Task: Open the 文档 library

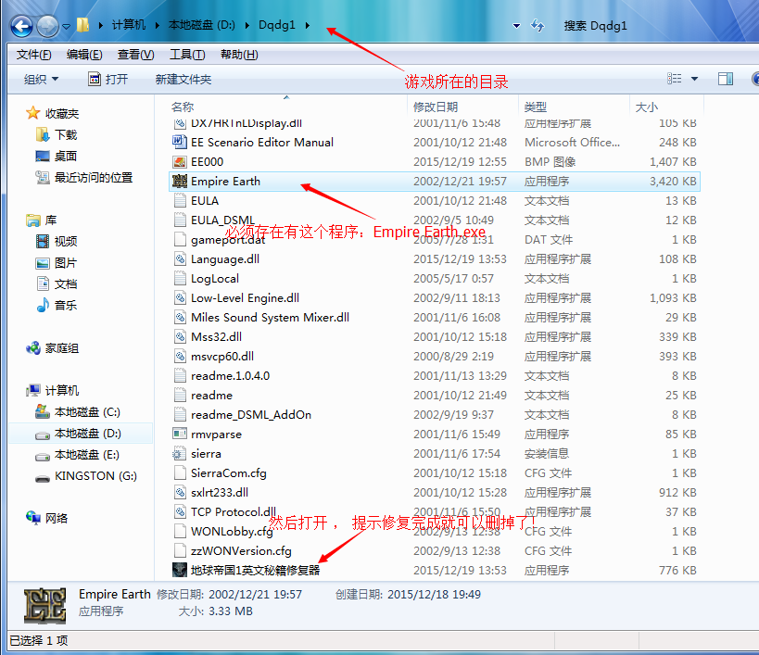Action: [66, 284]
